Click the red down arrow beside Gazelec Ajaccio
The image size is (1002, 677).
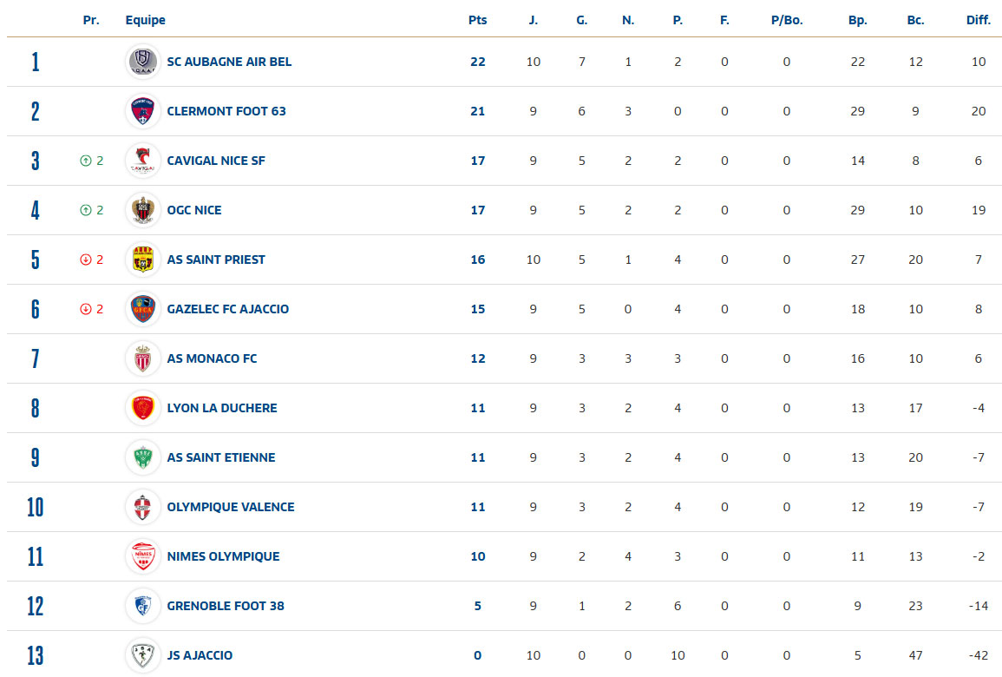(x=85, y=309)
